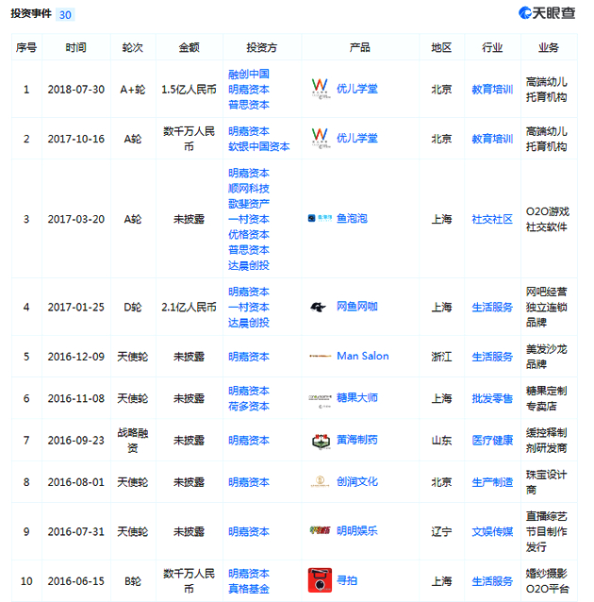
Task: Click the 投资方 column header
Action: 262,47
